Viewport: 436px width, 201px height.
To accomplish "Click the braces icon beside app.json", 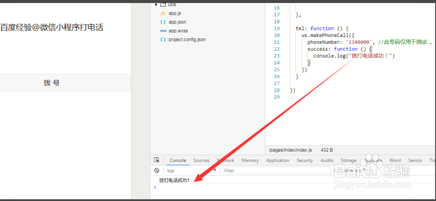I will click(163, 22).
